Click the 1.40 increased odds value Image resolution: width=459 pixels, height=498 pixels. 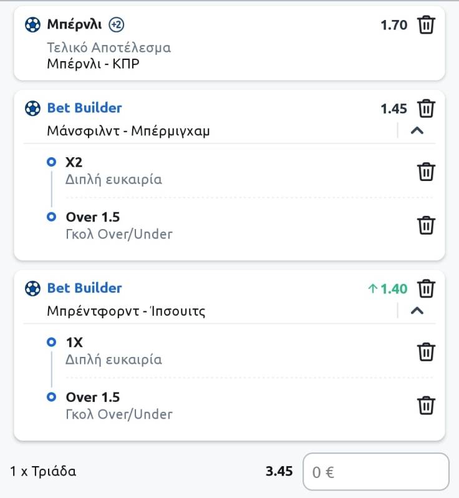tap(394, 289)
